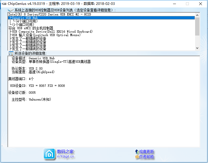Viewport: 208px width, 163px height.
Task: Click the envelope icon beside 作者邮箱
Action: point(137,157)
